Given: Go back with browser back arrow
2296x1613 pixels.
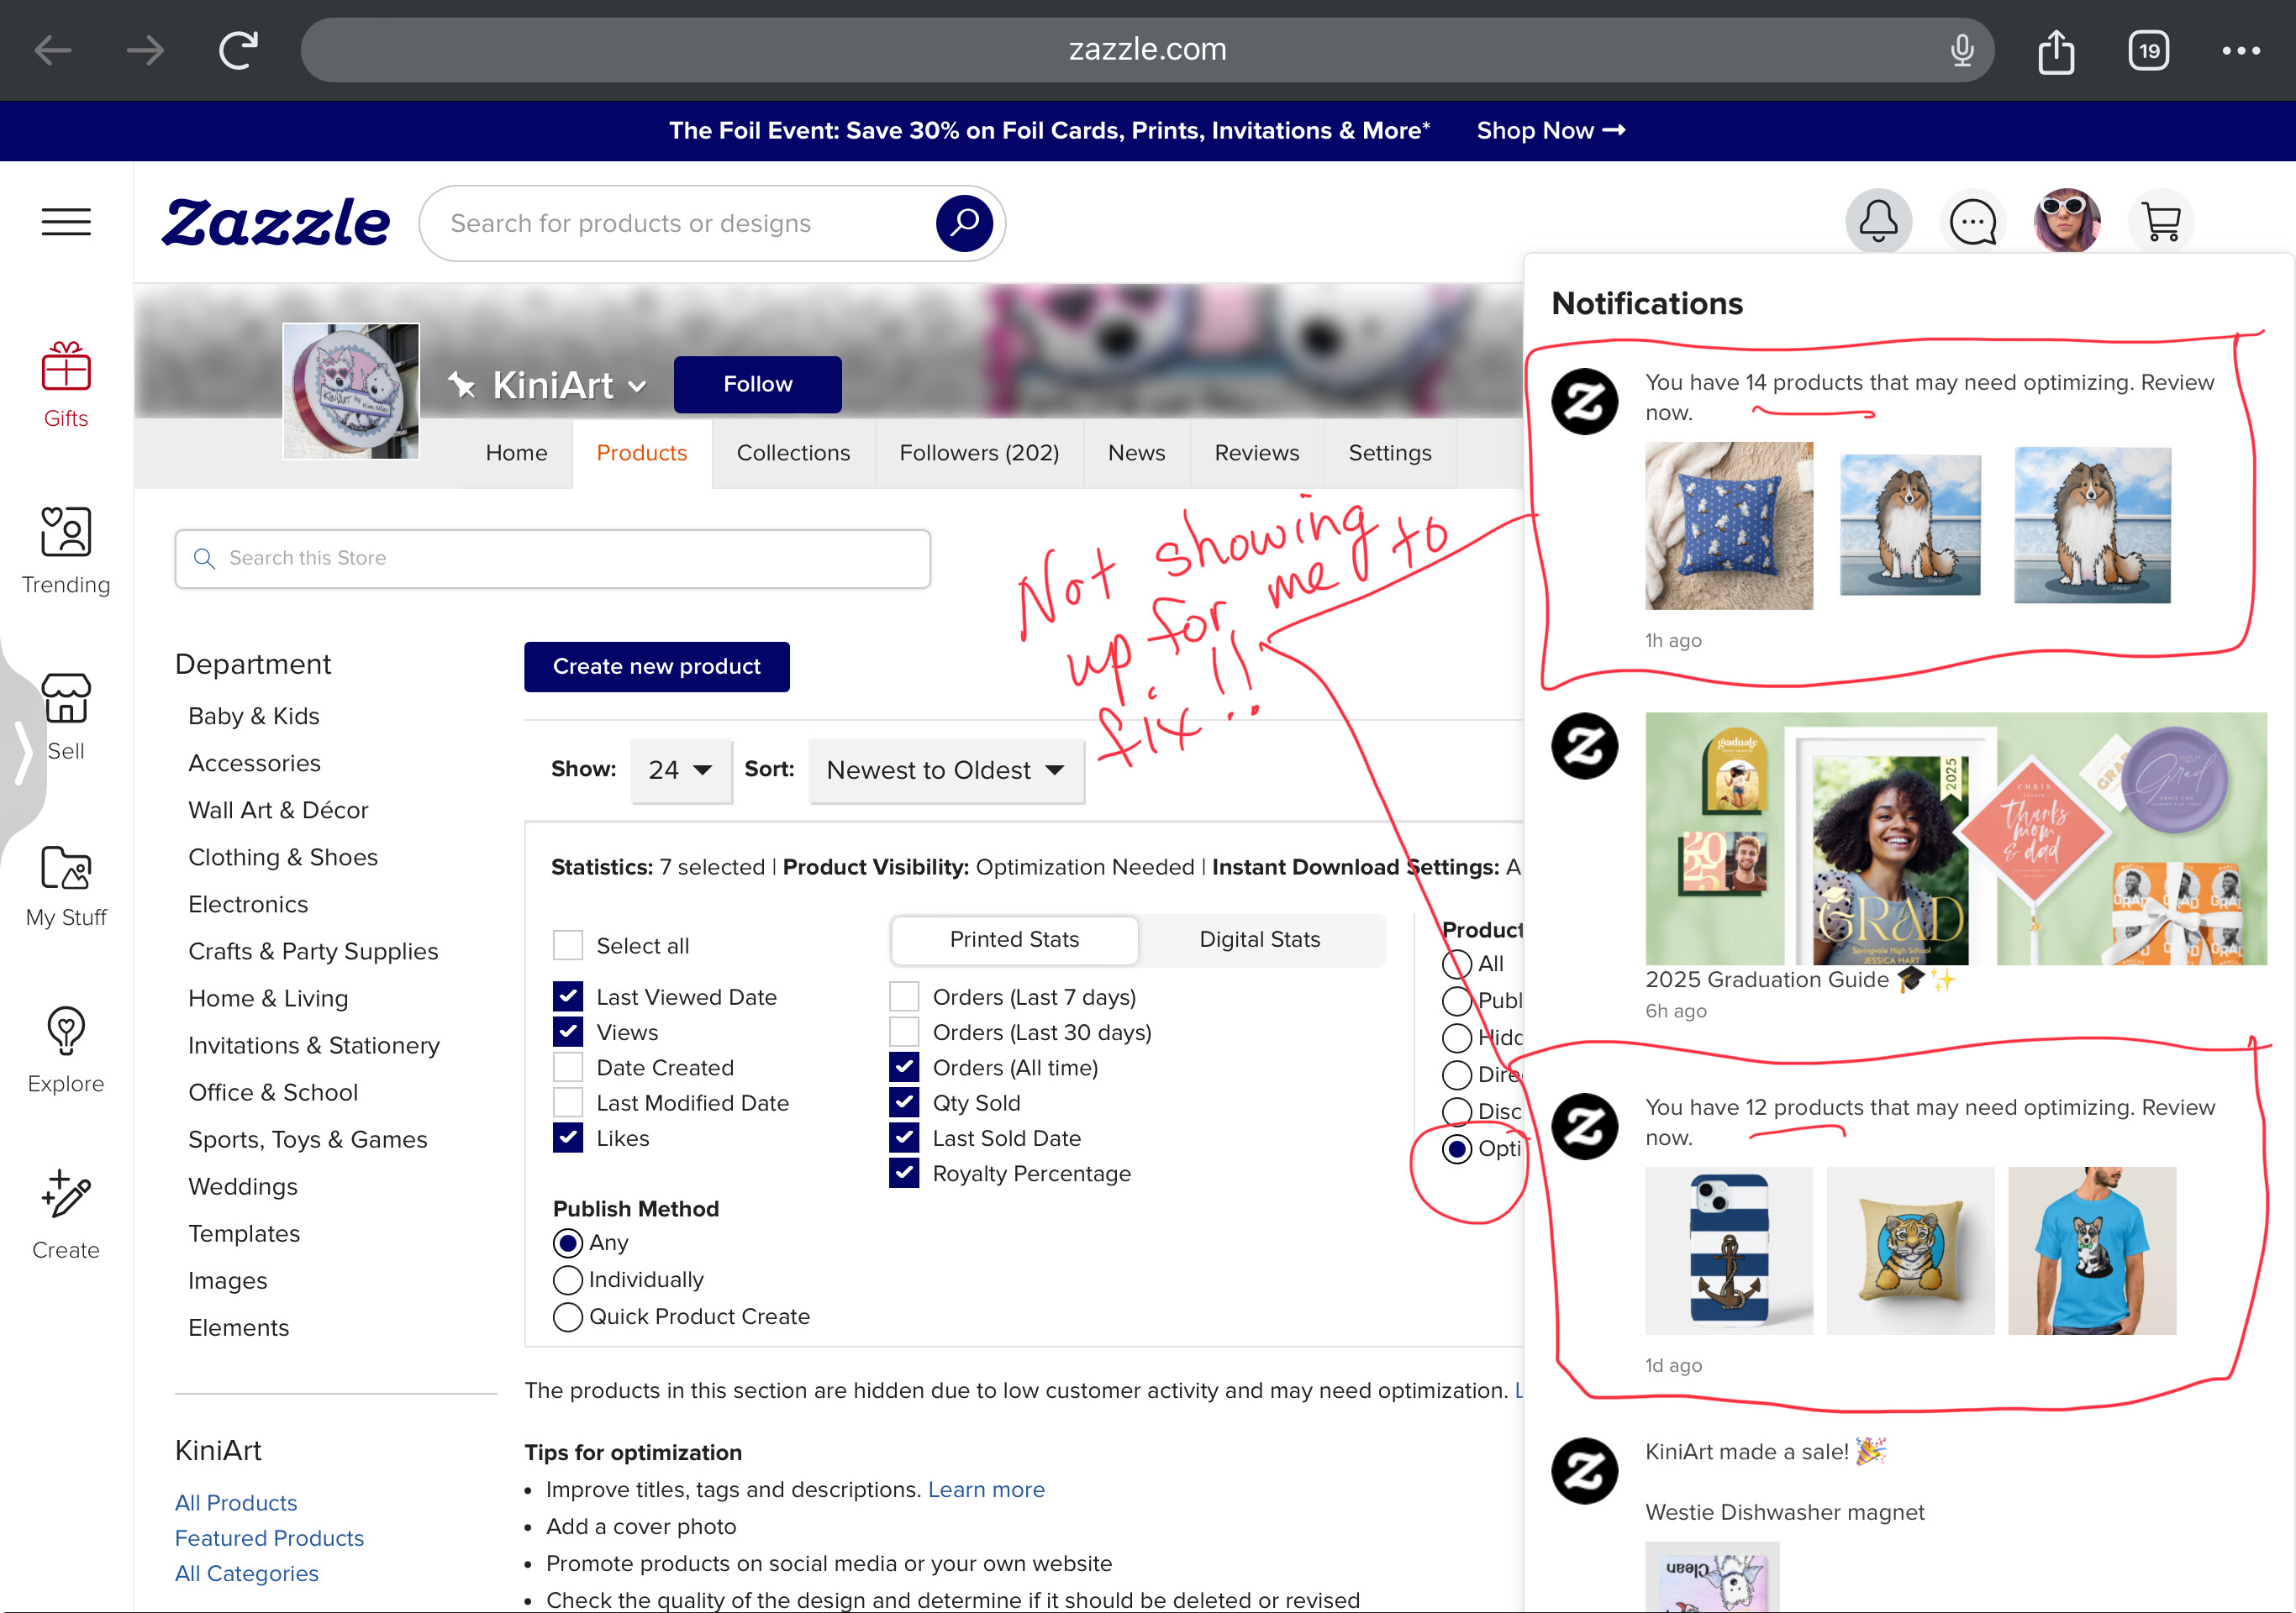Looking at the screenshot, I should [x=53, y=50].
